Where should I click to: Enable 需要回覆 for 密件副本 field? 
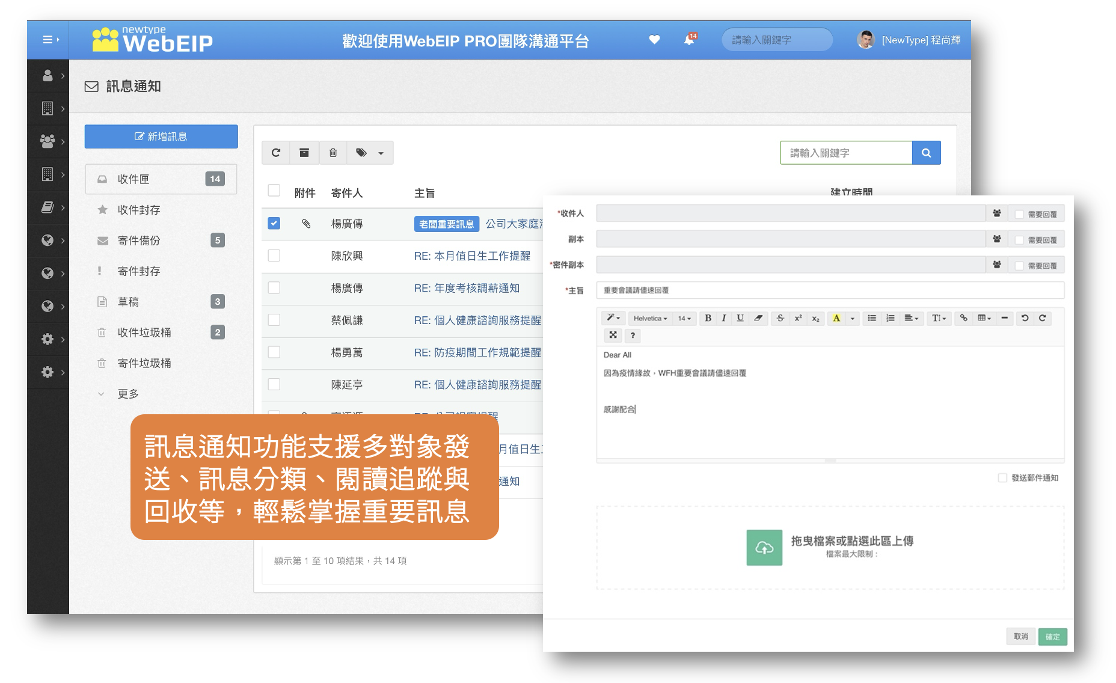coord(1019,265)
